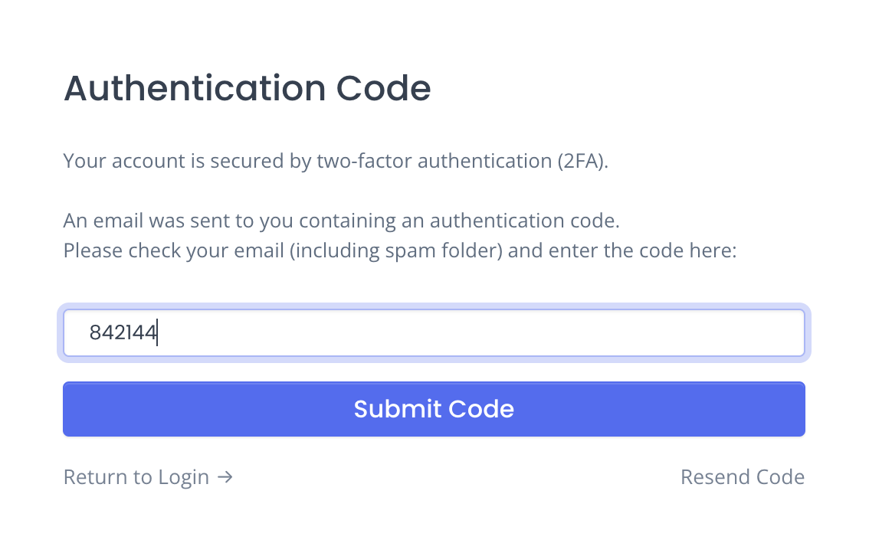869x553 pixels.
Task: Open the Return to Login page
Action: coord(148,477)
